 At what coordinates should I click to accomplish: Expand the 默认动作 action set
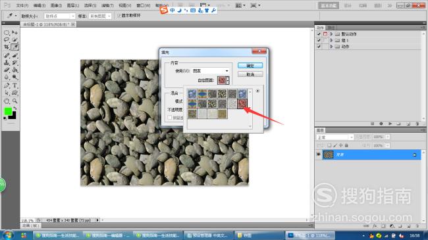click(331, 34)
